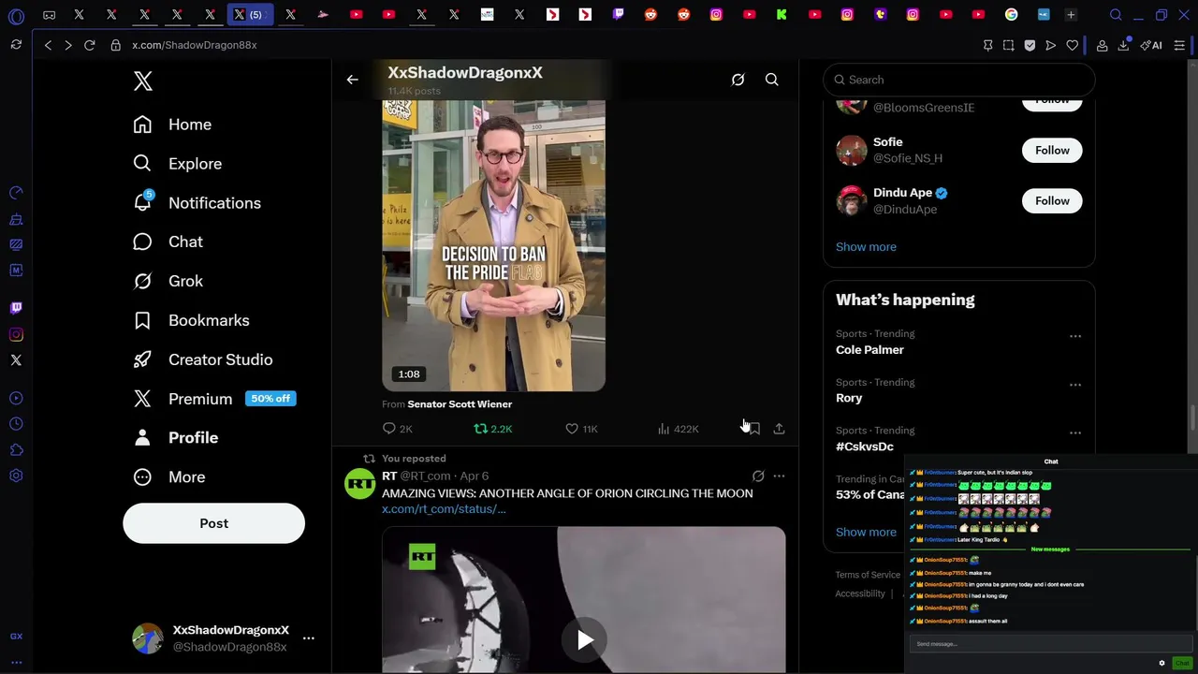The height and width of the screenshot is (674, 1198).
Task: Click the Search field in X sidebar
Action: [x=958, y=81]
